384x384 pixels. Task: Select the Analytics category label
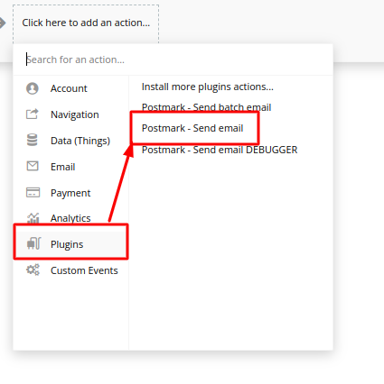coord(70,218)
